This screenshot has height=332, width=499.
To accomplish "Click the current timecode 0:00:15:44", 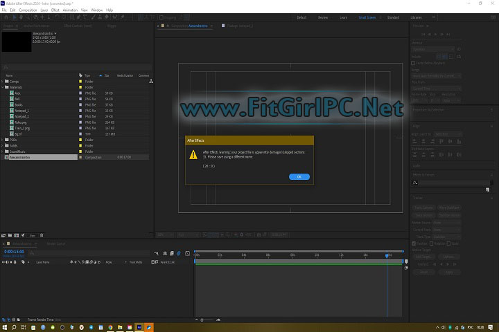I will coord(15,252).
